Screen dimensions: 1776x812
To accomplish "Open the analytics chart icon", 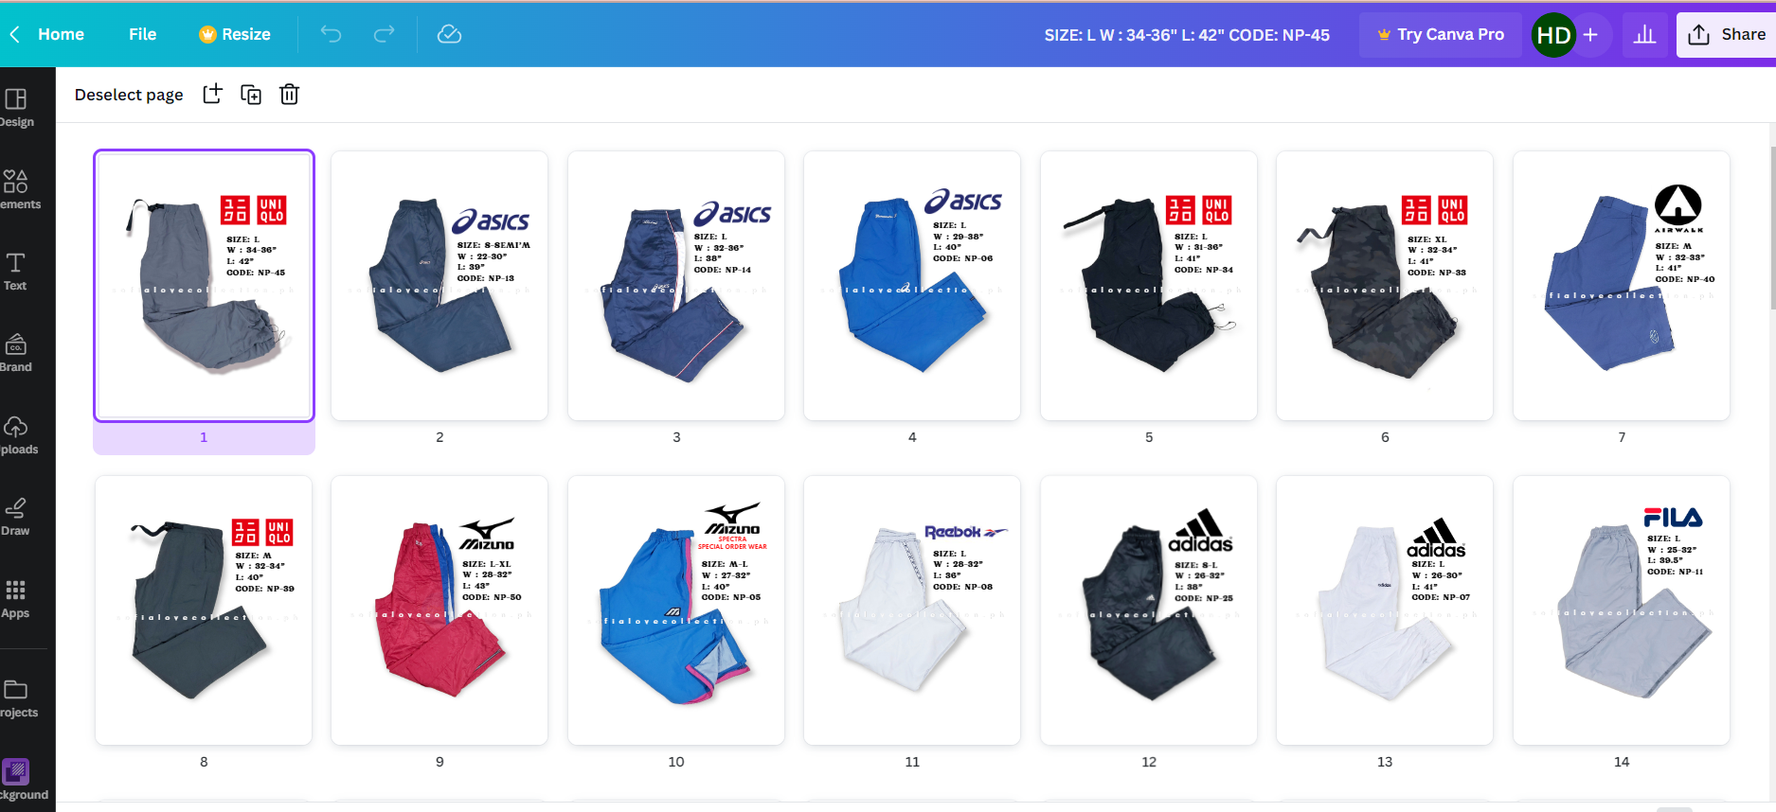I will tap(1644, 34).
